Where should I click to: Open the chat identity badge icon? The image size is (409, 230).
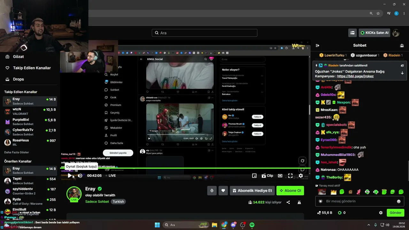pyautogui.click(x=320, y=201)
